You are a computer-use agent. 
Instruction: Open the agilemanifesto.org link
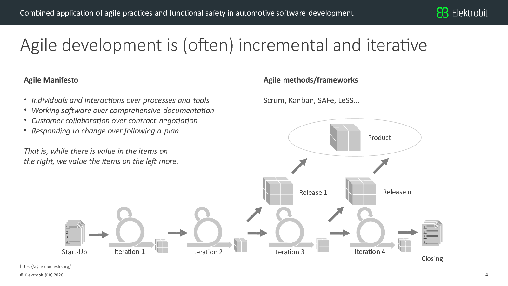point(45,267)
